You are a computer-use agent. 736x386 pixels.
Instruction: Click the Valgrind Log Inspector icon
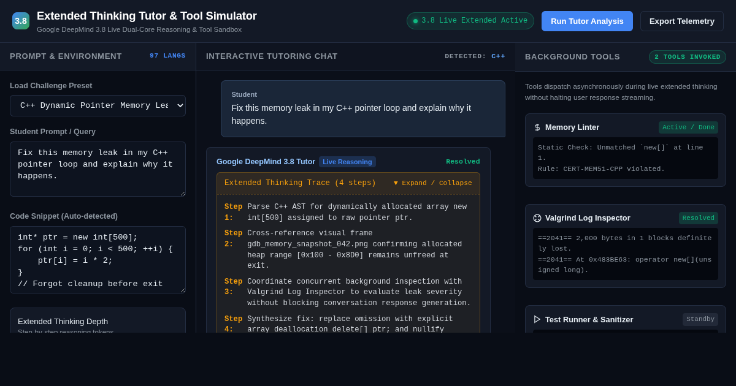[x=537, y=218]
